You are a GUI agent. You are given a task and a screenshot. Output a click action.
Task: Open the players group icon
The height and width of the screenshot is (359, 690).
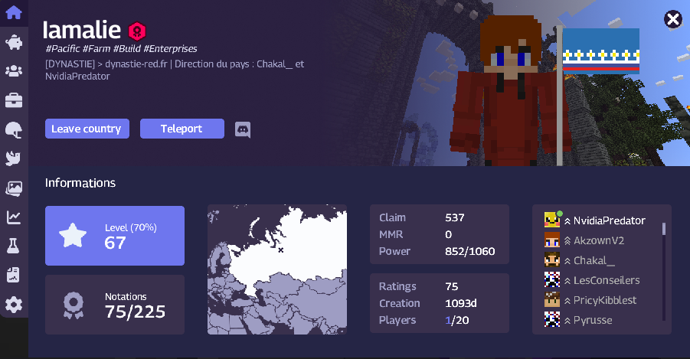coord(14,71)
